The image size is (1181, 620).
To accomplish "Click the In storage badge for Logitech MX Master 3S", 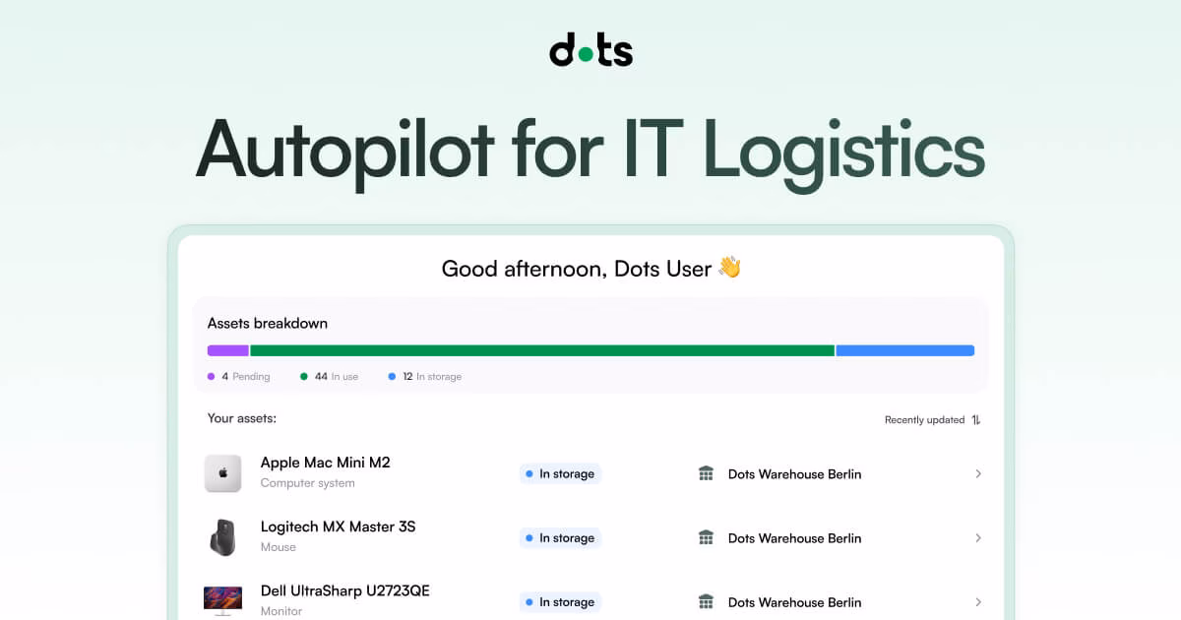I will coord(560,537).
